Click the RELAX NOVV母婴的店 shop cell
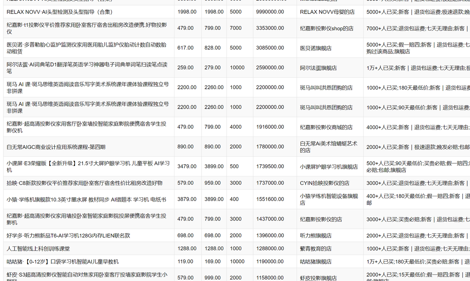Image resolution: width=470 pixels, height=281 pixels. point(327,12)
